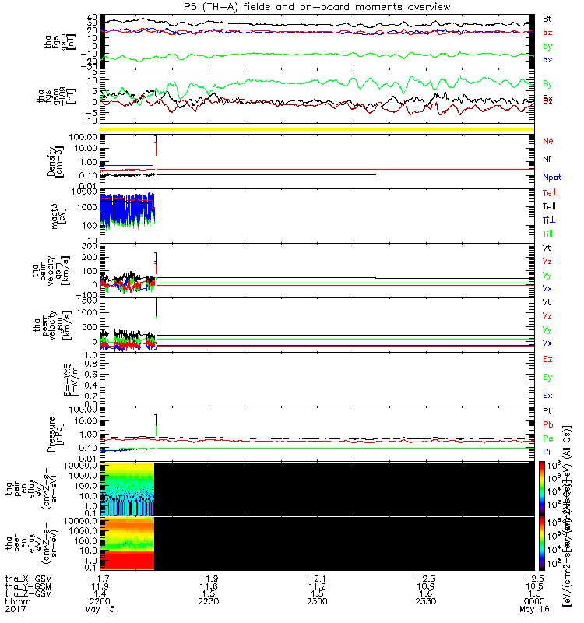The height and width of the screenshot is (623, 584).
Task: Click the red "bz" legend label of top panel
Action: point(547,32)
